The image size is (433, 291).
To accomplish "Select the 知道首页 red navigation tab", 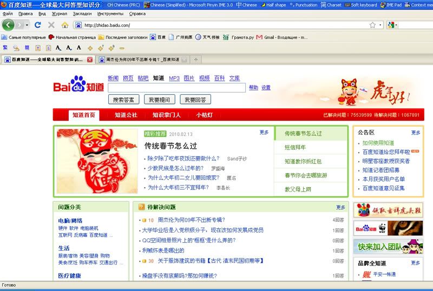I will pyautogui.click(x=84, y=115).
